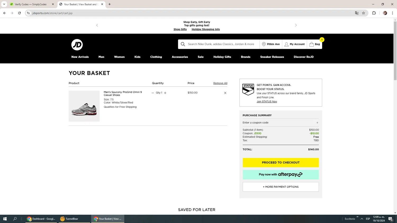Open Google Translate icon in address bar

tap(357, 13)
